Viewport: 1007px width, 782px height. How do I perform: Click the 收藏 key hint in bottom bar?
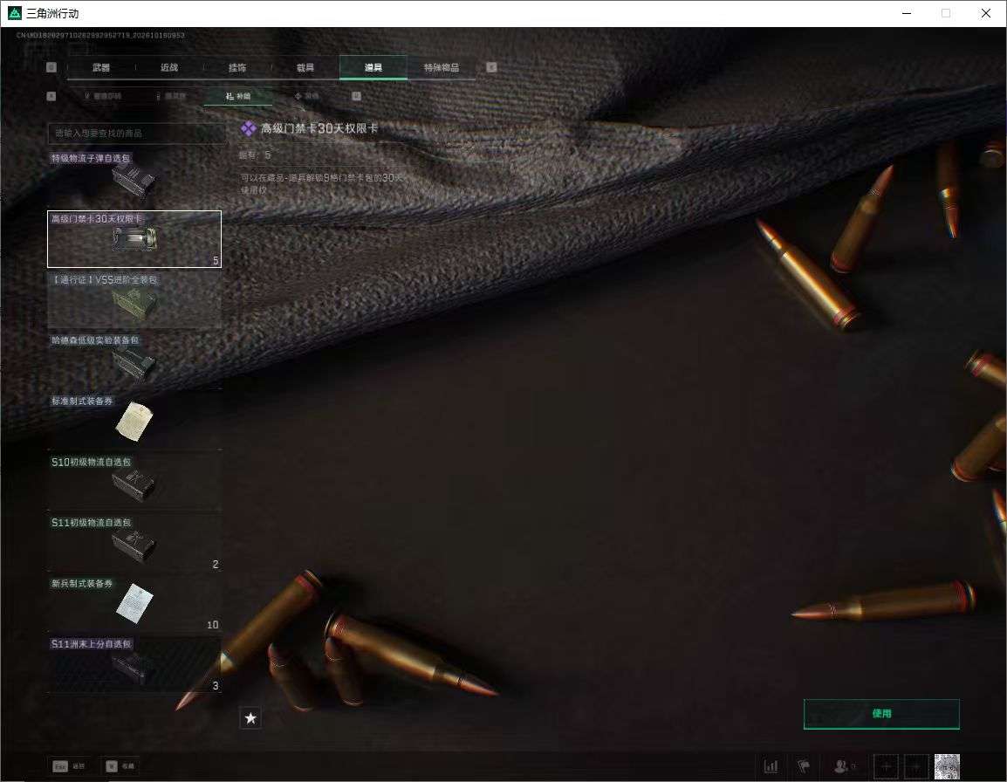(120, 766)
